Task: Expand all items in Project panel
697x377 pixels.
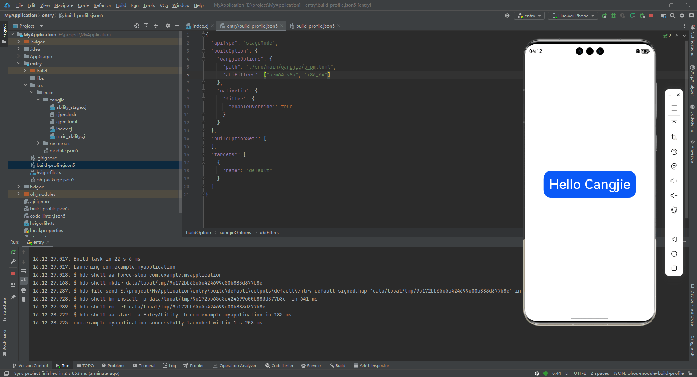Action: tap(146, 26)
